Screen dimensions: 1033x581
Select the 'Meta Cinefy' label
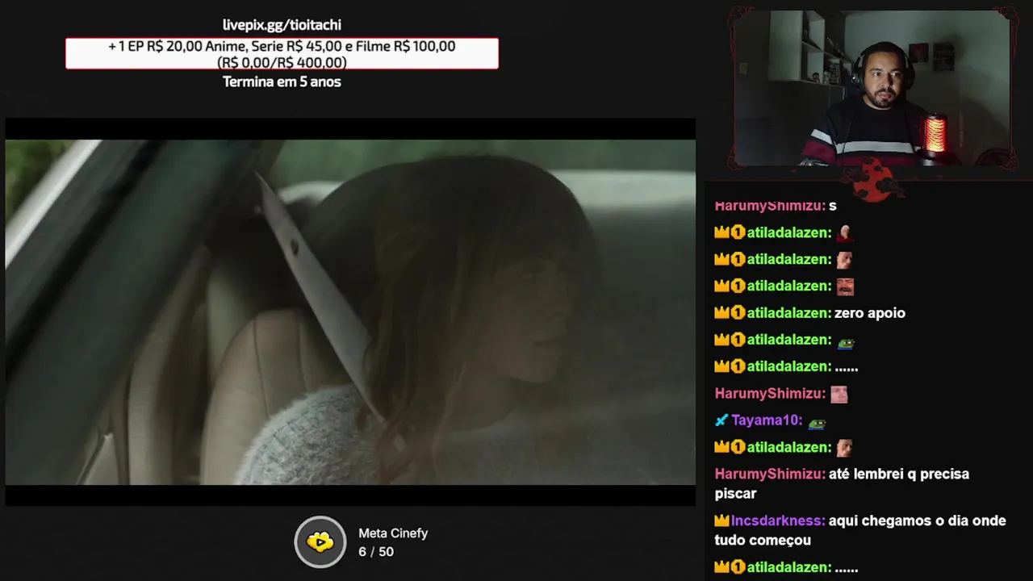tap(393, 533)
